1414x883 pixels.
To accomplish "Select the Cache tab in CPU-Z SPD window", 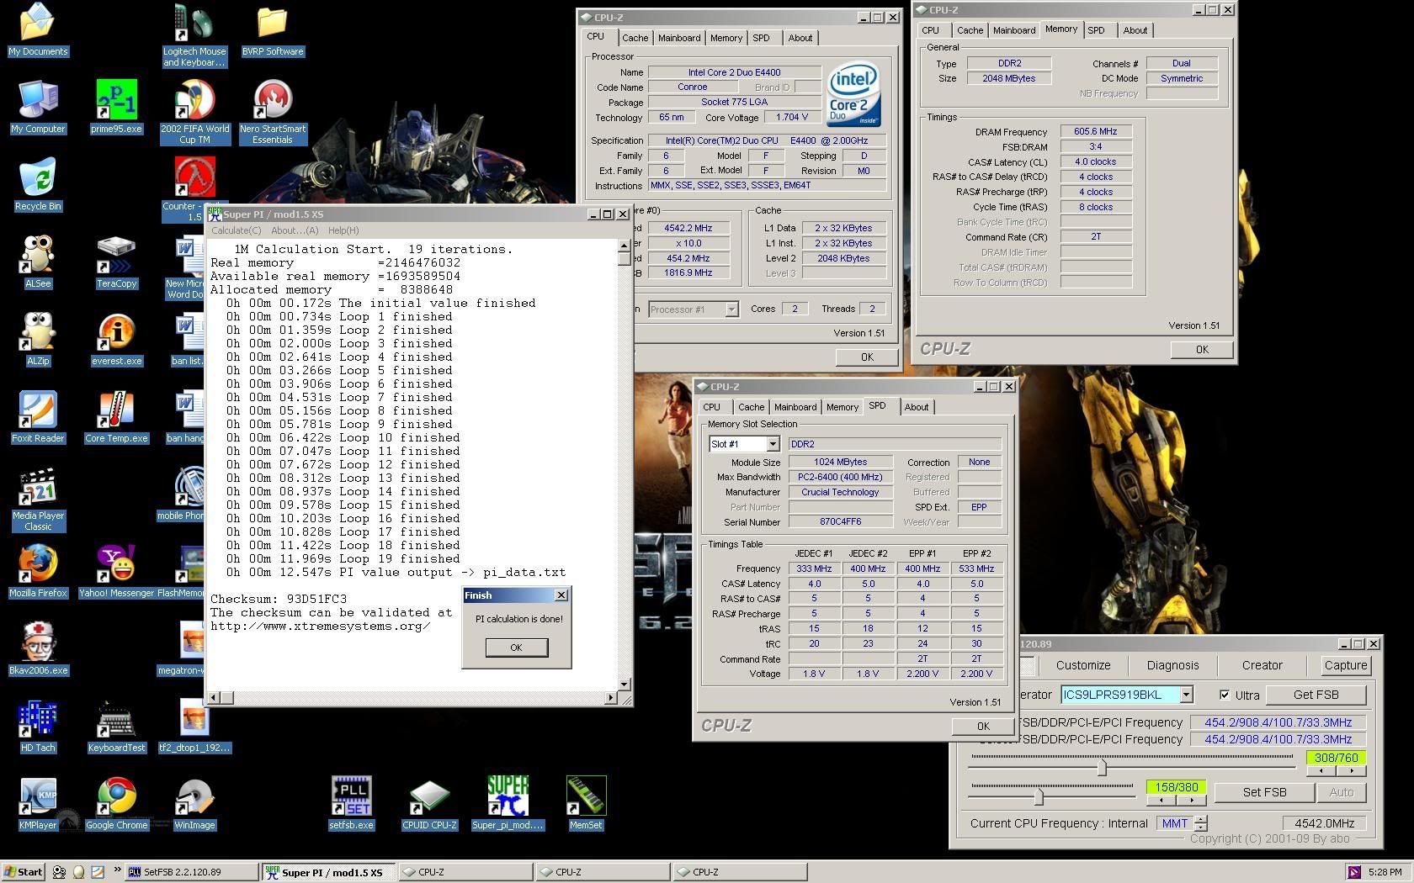I will pos(751,407).
